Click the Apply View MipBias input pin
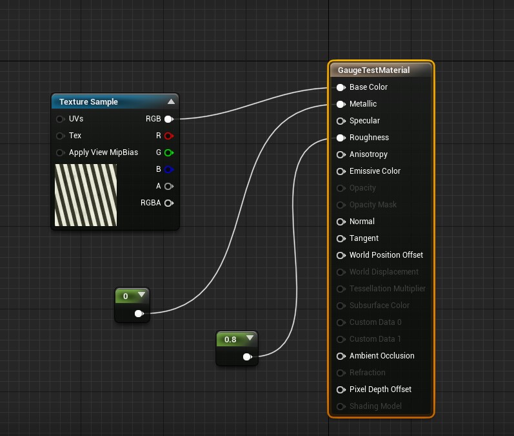Image resolution: width=514 pixels, height=436 pixels. [61, 152]
